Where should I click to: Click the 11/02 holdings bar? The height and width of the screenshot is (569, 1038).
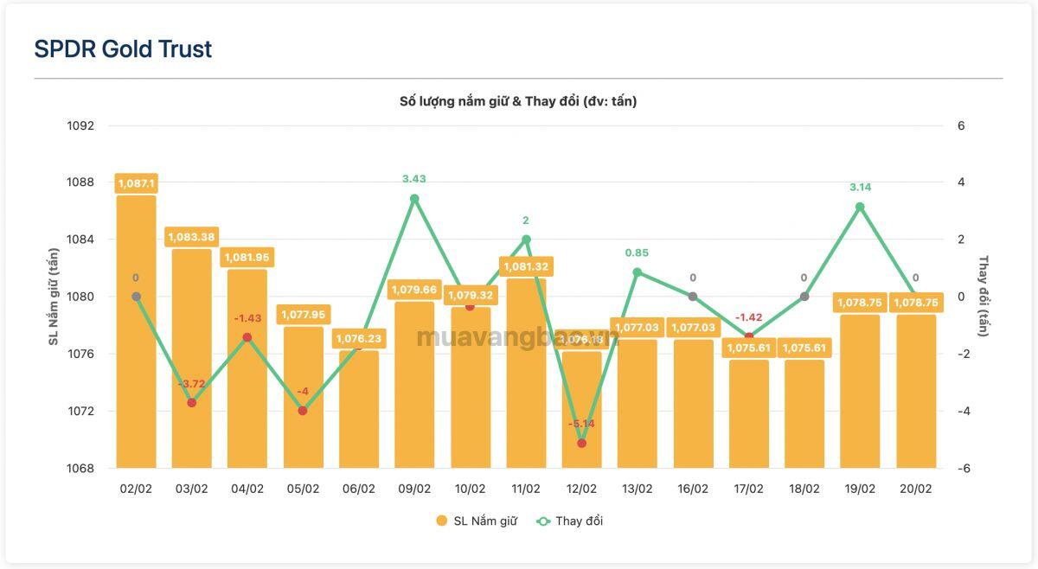point(526,373)
